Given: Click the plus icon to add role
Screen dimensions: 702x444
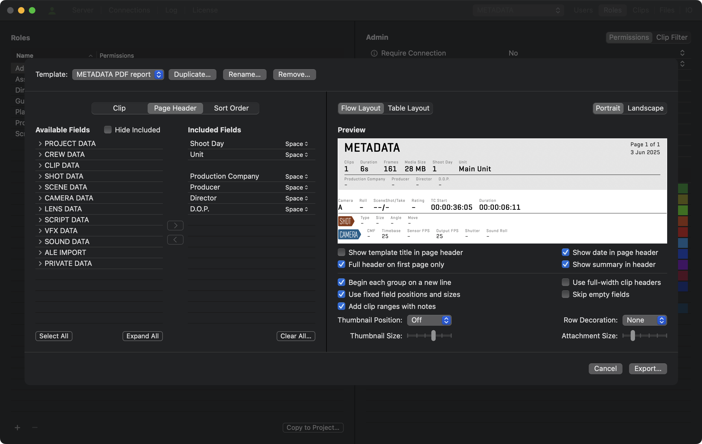Looking at the screenshot, I should [x=17, y=427].
